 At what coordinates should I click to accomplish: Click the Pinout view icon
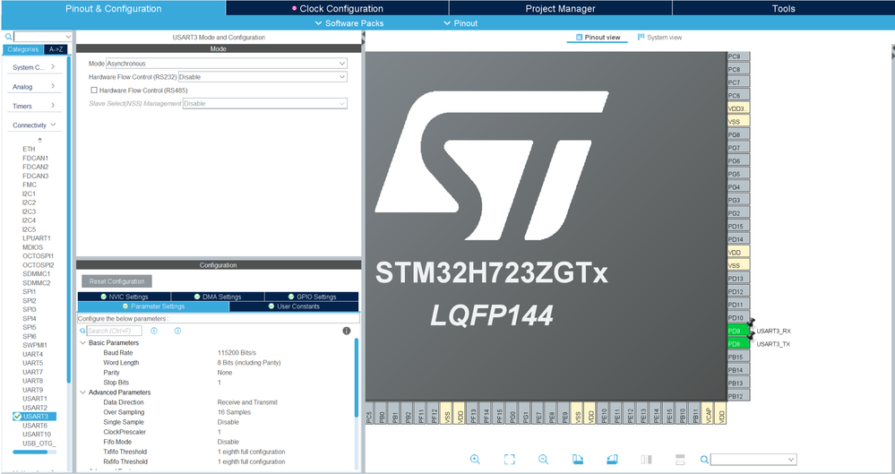pyautogui.click(x=580, y=37)
